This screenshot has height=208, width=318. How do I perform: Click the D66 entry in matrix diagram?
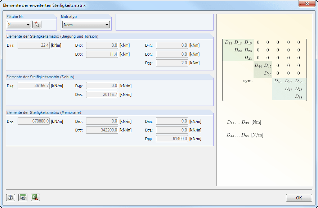coord(278,81)
